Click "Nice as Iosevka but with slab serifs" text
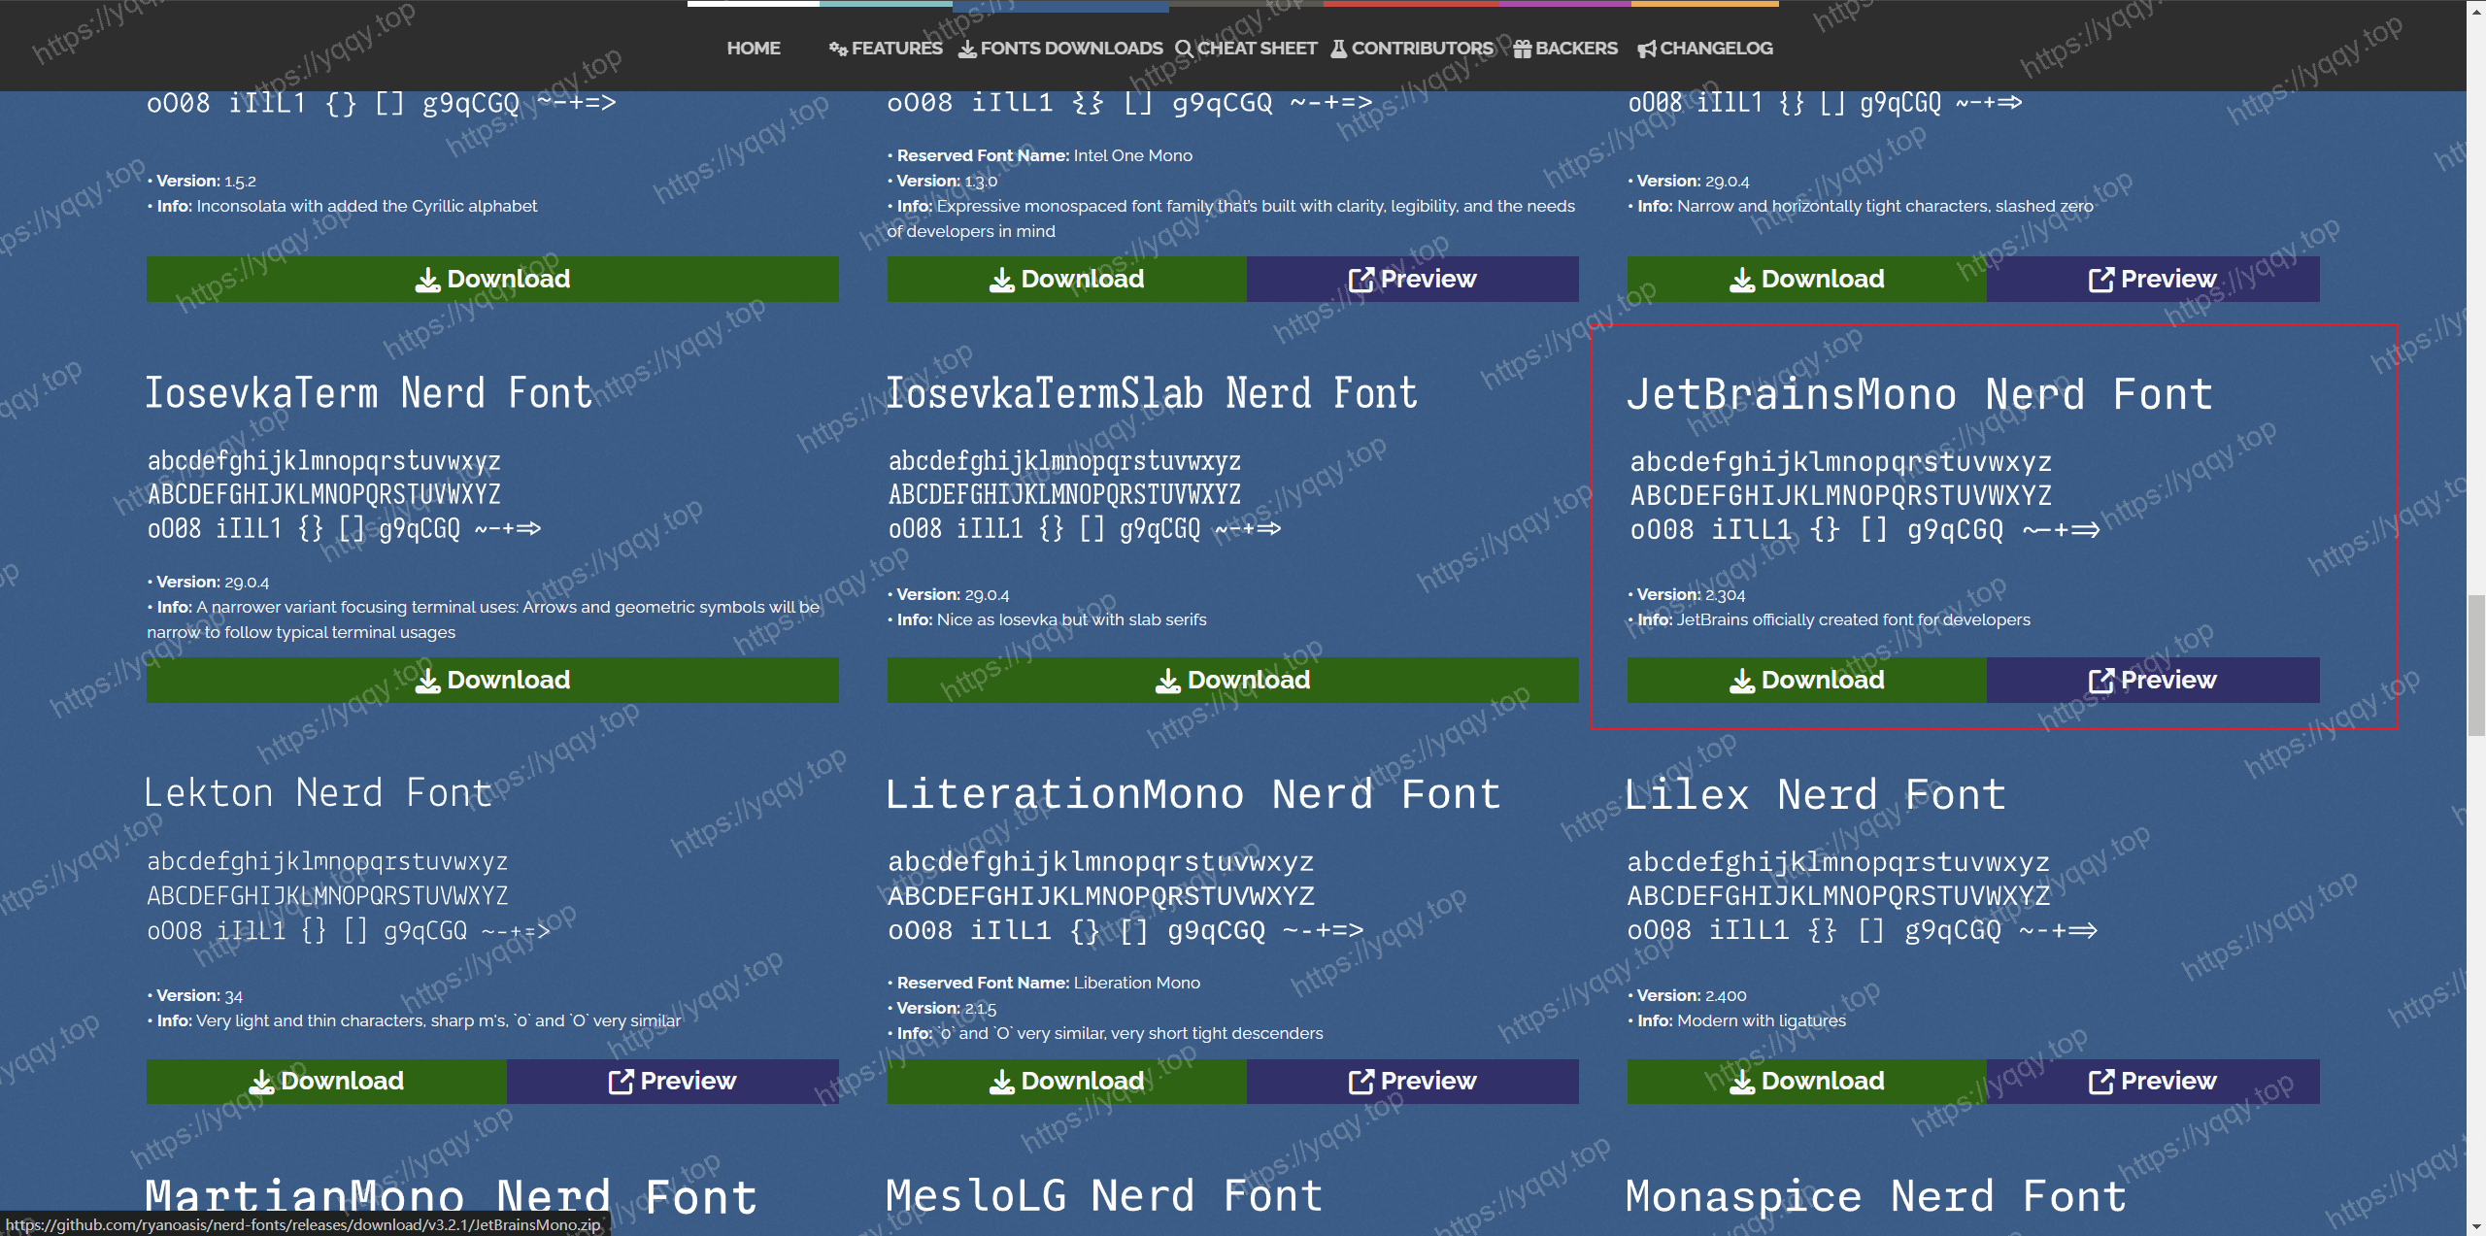 [x=1071, y=619]
